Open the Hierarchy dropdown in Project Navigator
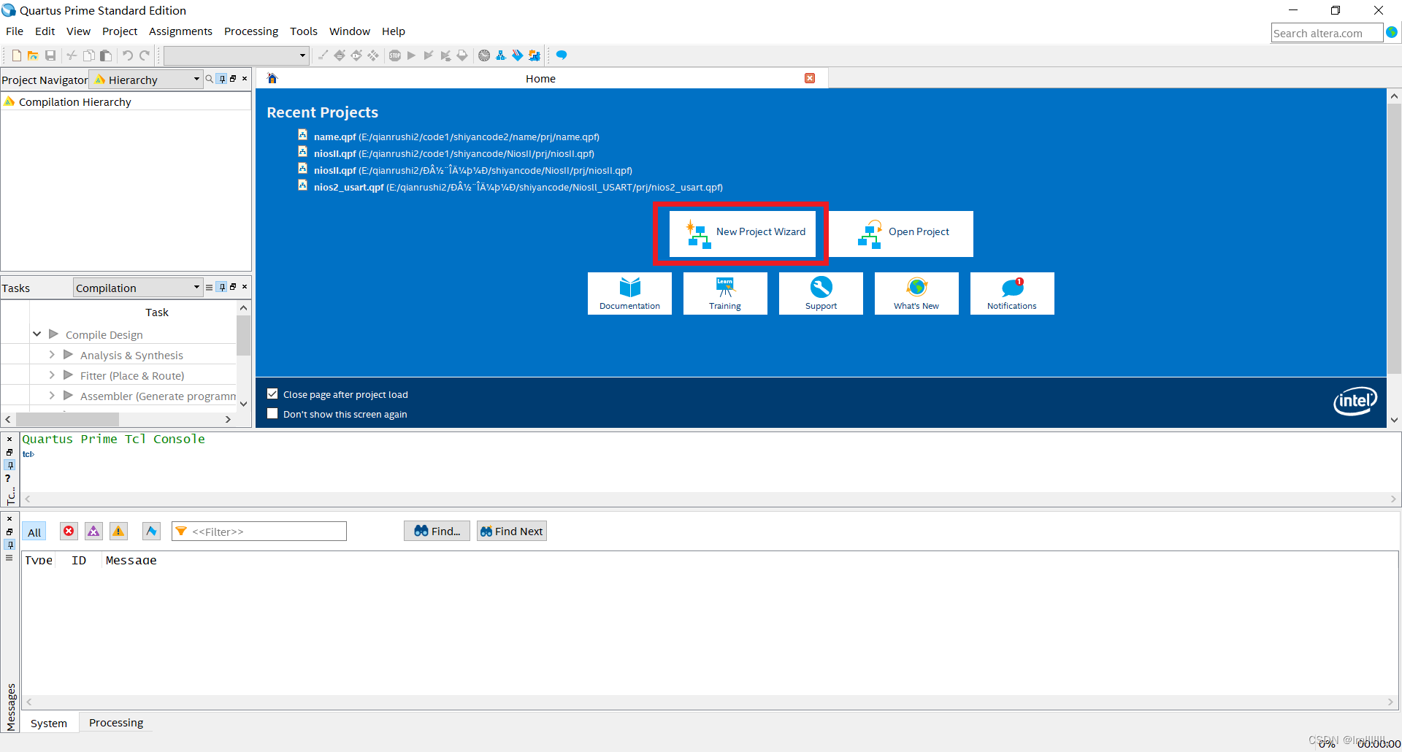Screen dimensions: 1402x752 point(146,80)
